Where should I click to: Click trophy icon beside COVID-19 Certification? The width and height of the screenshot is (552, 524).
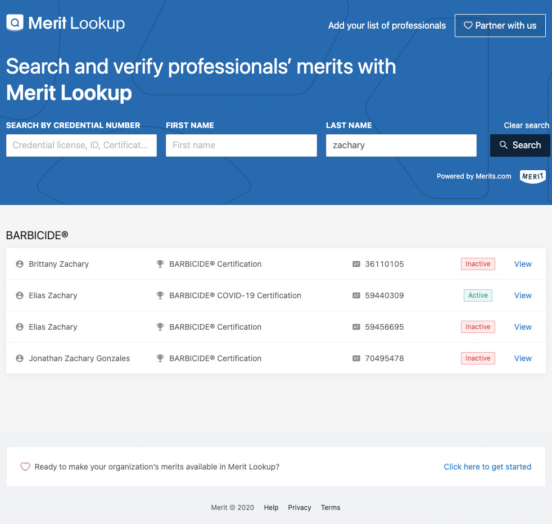click(160, 295)
